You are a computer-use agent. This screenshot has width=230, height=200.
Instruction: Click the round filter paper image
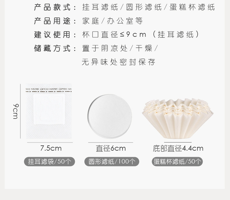(x=109, y=116)
